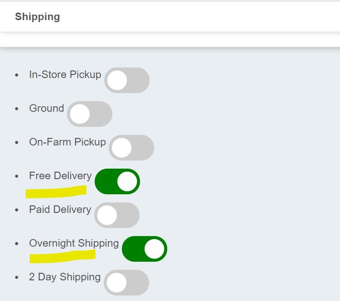Enable the 2 Day Shipping toggle
The width and height of the screenshot is (340, 301).
pos(126,283)
